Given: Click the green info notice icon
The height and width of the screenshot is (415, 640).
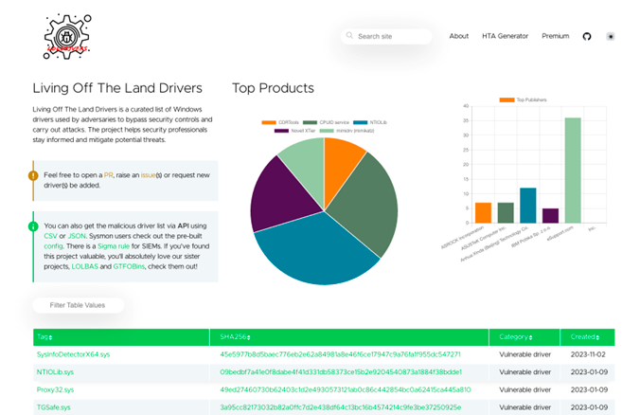Looking at the screenshot, I should pyautogui.click(x=33, y=226).
